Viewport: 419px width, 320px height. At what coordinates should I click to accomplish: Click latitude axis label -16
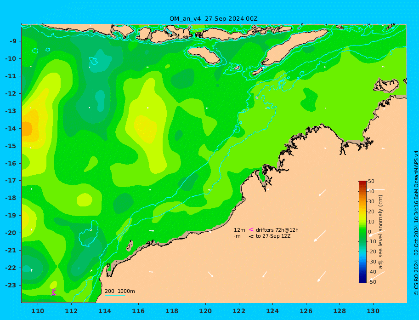pyautogui.click(x=11, y=163)
